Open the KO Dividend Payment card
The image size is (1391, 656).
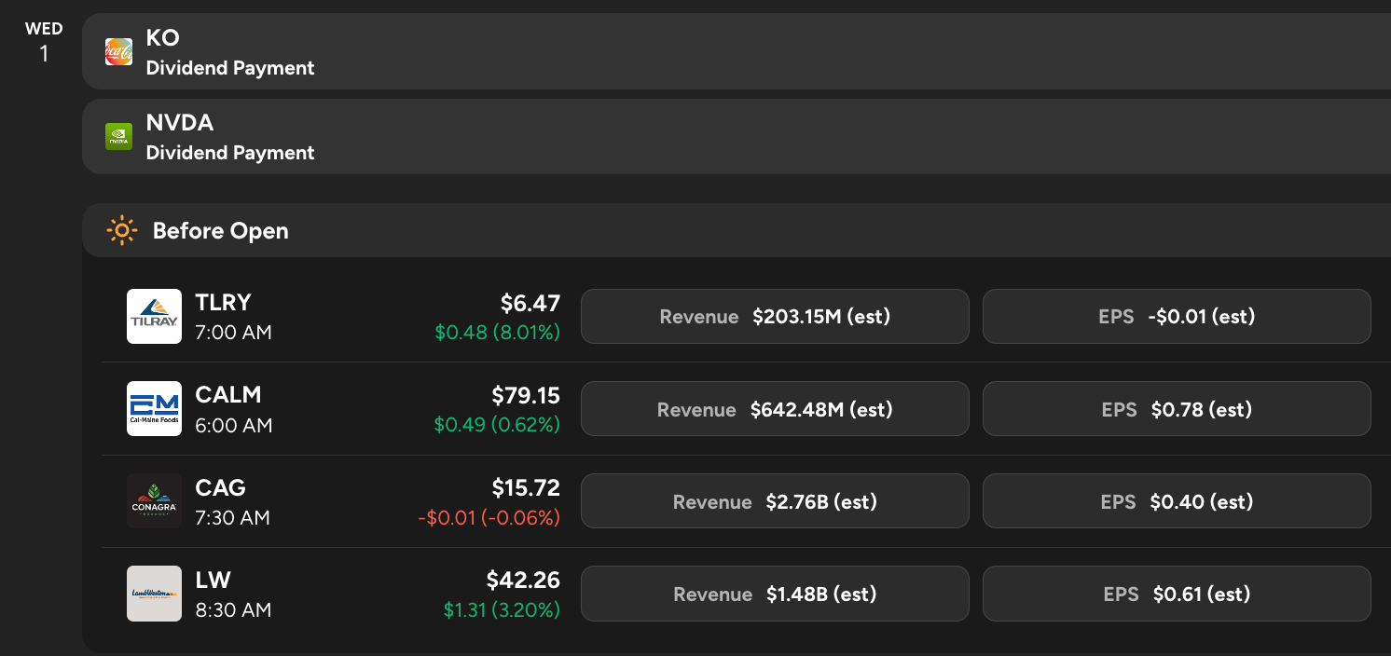point(737,52)
